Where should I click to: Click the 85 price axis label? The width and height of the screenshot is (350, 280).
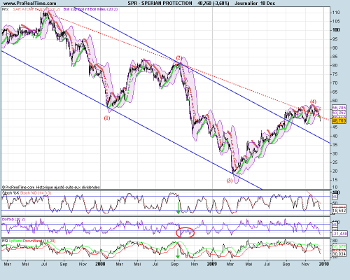click(x=335, y=57)
